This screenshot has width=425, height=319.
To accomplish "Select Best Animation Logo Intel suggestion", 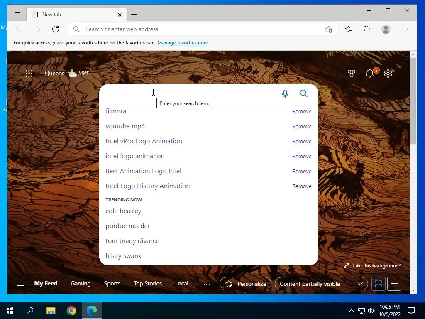I will pyautogui.click(x=143, y=171).
